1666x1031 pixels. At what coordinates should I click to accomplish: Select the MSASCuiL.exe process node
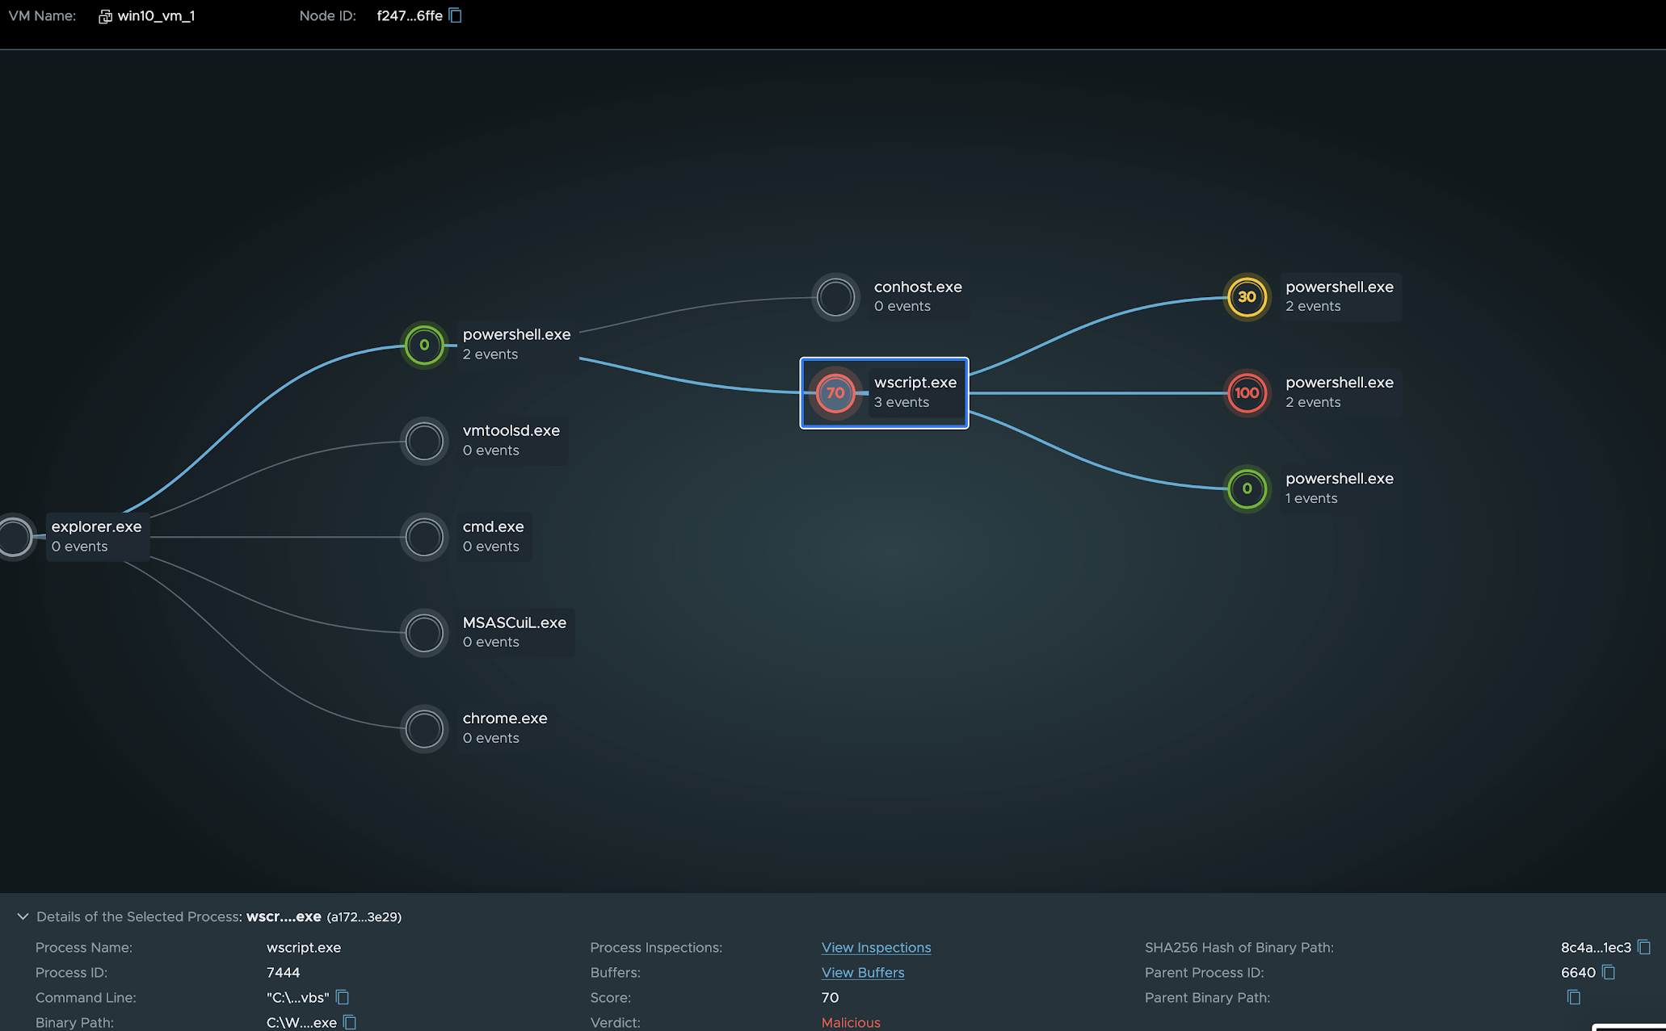point(423,633)
